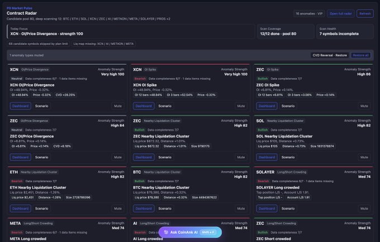Click the 16 anomalies VIP badge
This screenshot has width=380, height=242.
coord(309,13)
